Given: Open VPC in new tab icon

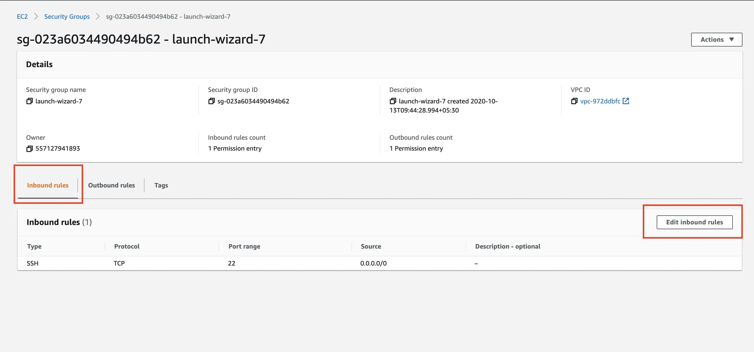Looking at the screenshot, I should pos(626,101).
